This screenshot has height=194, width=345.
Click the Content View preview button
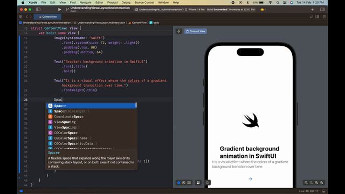196,31
